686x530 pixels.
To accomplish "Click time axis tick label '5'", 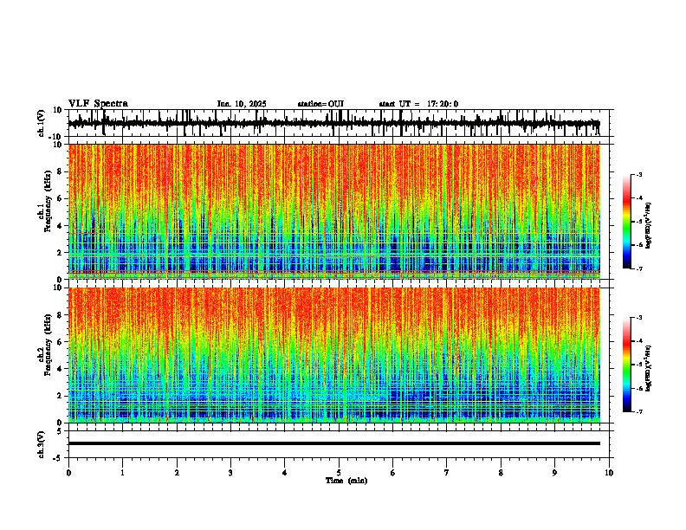I will pyautogui.click(x=339, y=473).
